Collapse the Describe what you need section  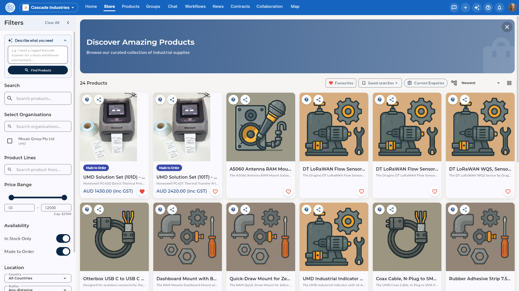(65, 40)
